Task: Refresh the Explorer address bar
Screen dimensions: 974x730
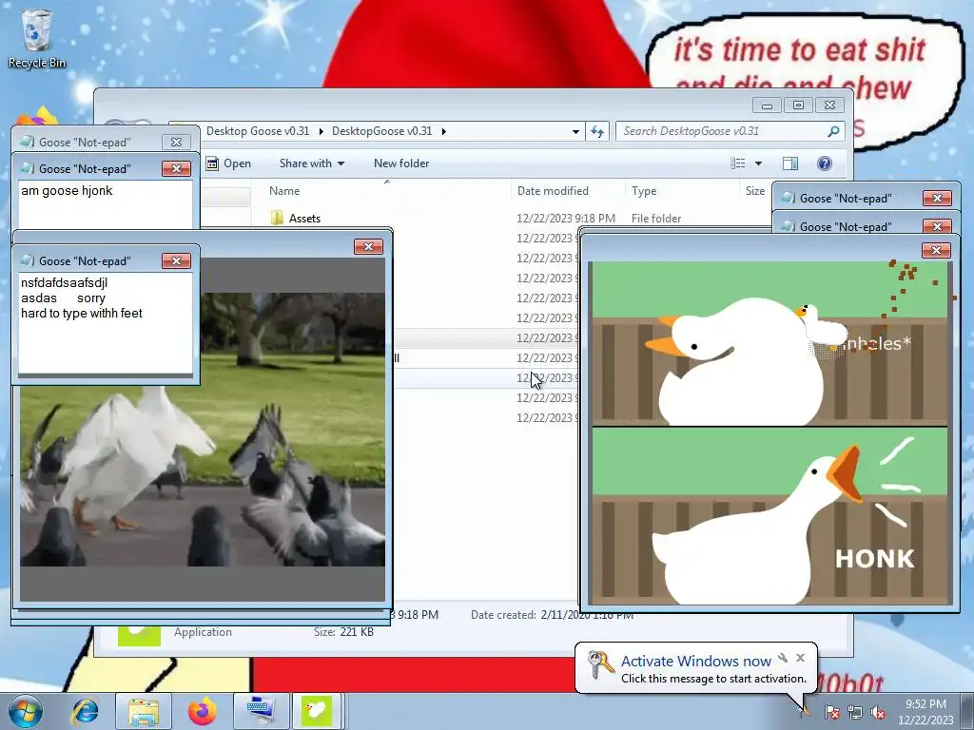Action: (x=597, y=131)
